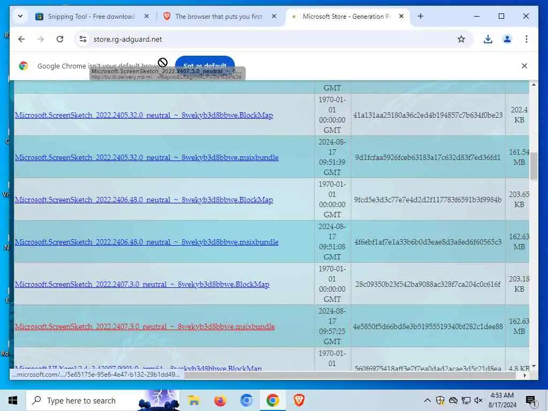View site information icon in address bar
This screenshot has width=548, height=411.
pos(83,39)
